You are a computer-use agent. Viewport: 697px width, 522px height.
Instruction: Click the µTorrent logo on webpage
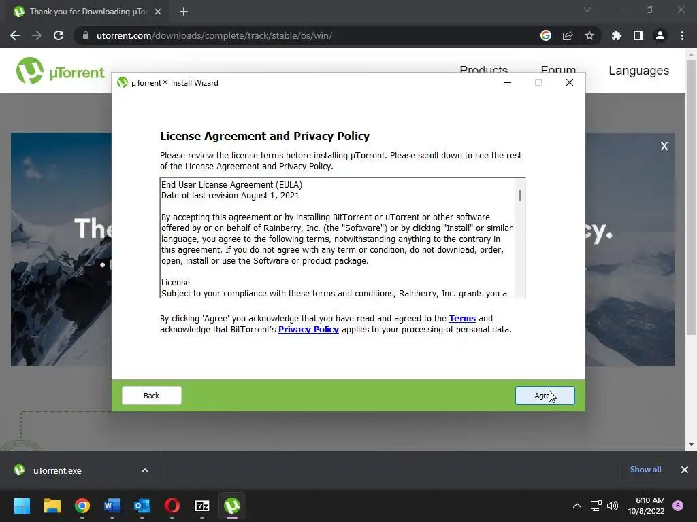pos(60,71)
